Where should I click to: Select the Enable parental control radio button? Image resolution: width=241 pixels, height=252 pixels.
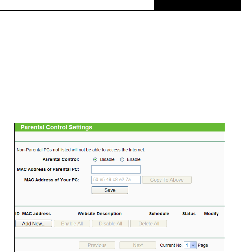coord(122,160)
